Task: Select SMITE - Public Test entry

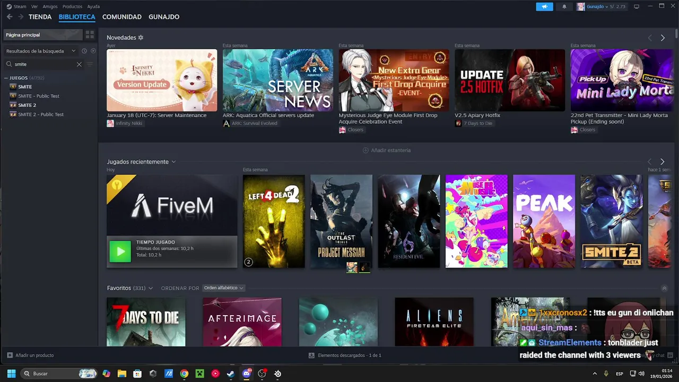Action: tap(39, 96)
